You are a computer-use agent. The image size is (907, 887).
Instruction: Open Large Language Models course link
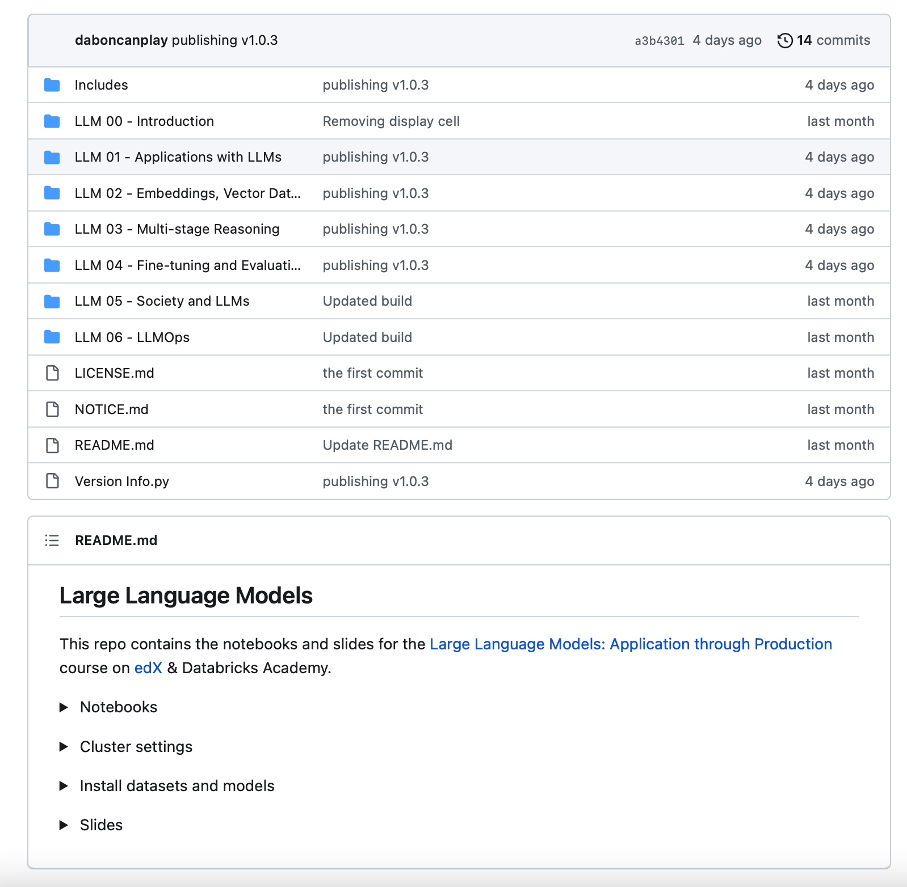[631, 644]
